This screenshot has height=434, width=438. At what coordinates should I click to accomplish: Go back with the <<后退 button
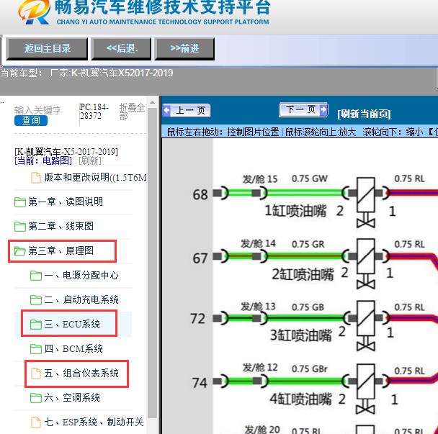pos(121,49)
